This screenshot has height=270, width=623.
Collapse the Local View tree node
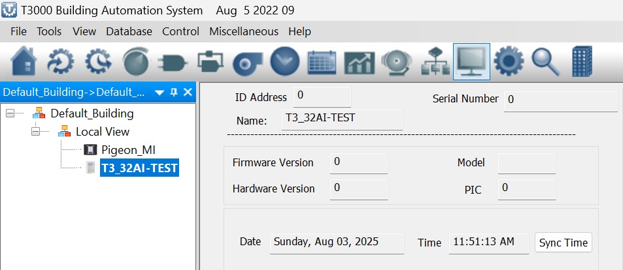(x=35, y=132)
